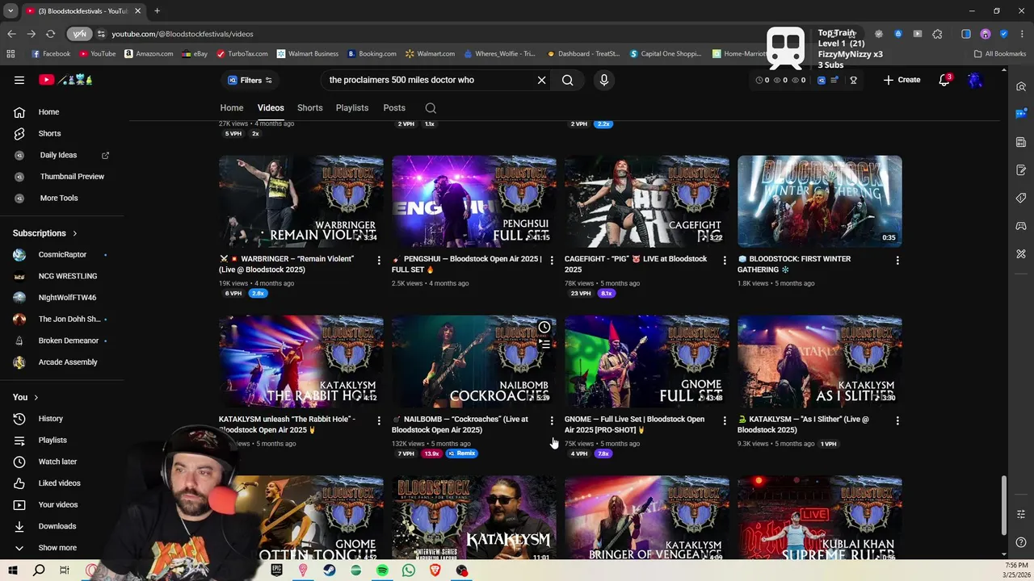
Task: Open Daily Ideas in sidebar
Action: [x=58, y=155]
